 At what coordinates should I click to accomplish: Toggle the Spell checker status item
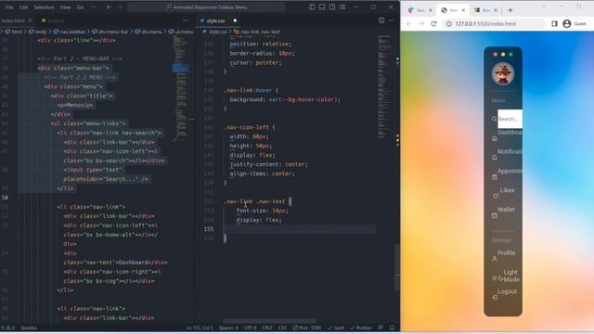coord(336,328)
